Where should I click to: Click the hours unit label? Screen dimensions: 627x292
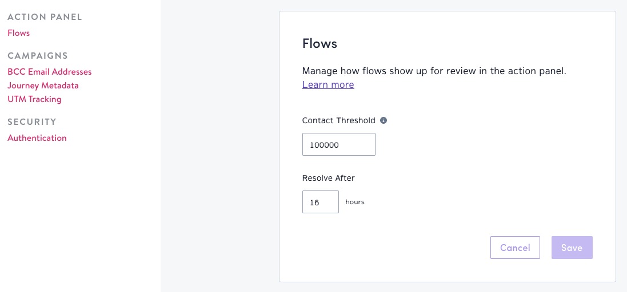[355, 202]
